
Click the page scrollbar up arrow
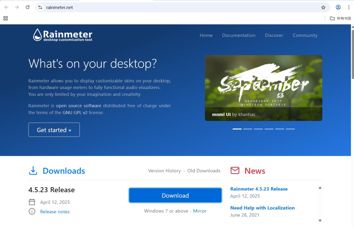coord(352,27)
